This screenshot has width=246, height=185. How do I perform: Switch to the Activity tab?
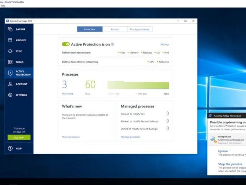point(115,29)
